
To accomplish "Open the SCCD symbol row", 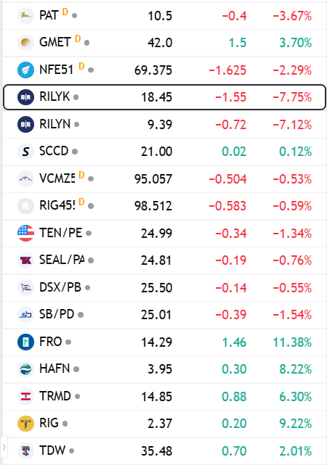I will point(164,152).
